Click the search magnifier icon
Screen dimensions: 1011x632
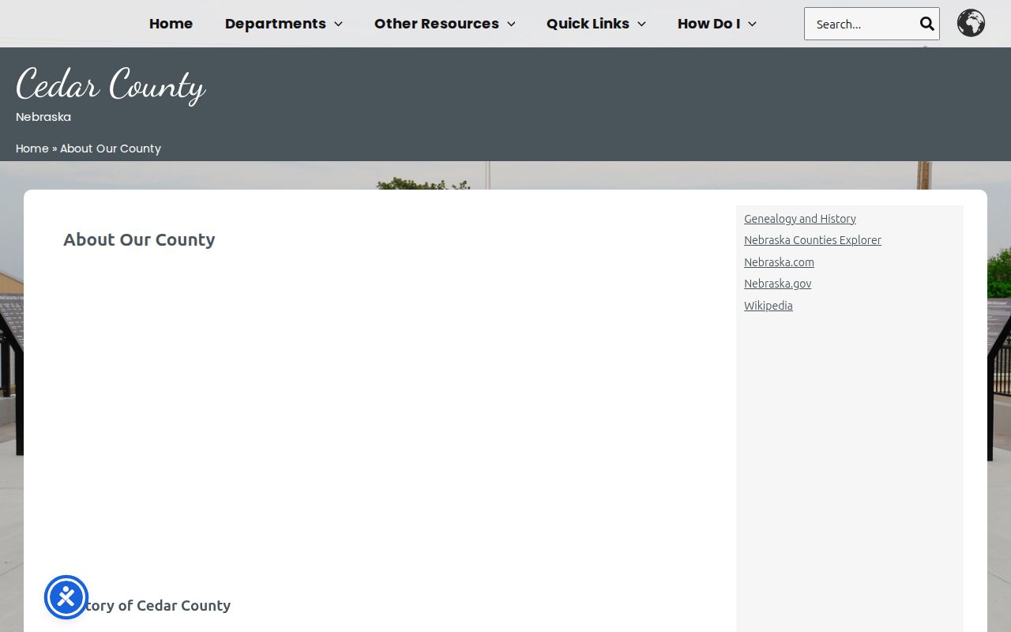[926, 24]
